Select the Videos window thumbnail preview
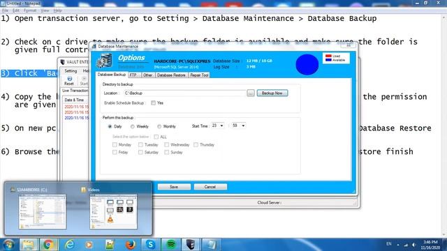 [113, 212]
